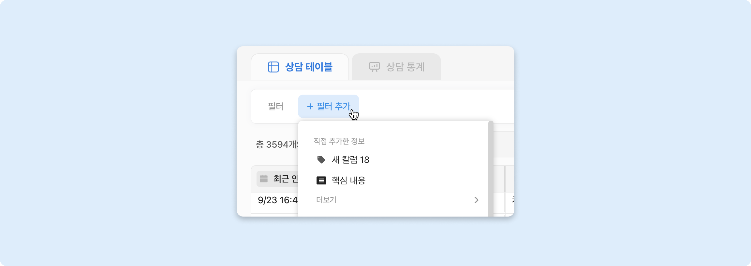This screenshot has width=751, height=266.
Task: Select 새 칼럼 18 from the filter list
Action: (x=350, y=160)
